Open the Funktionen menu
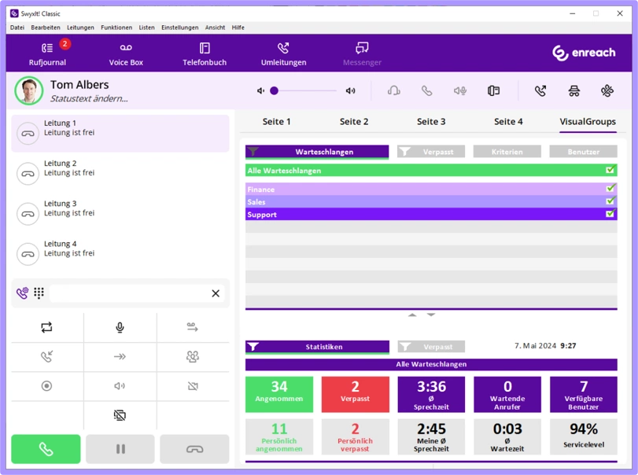 click(116, 28)
